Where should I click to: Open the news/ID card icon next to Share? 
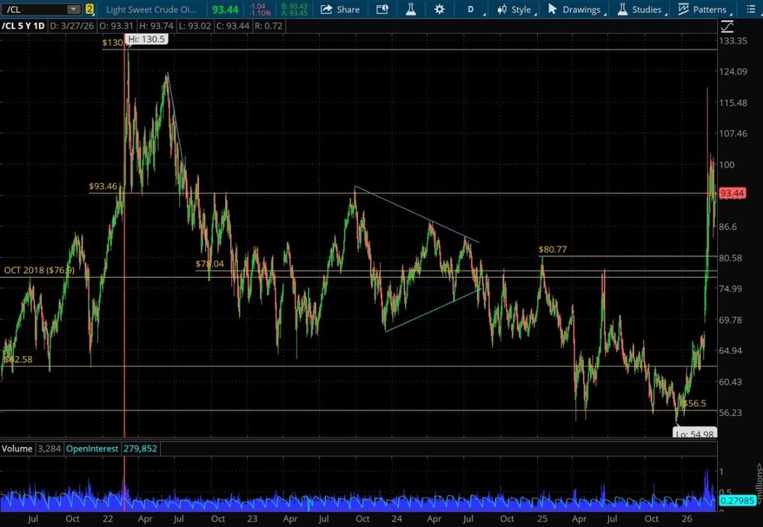(381, 10)
